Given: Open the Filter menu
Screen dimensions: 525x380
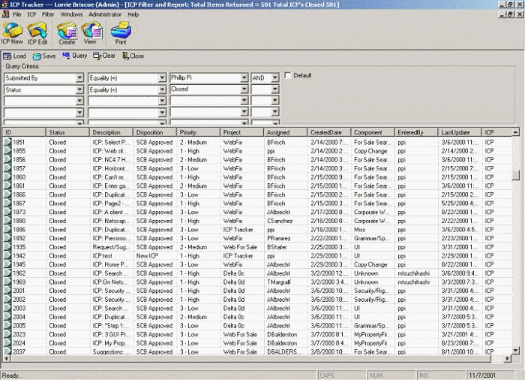Looking at the screenshot, I should (x=48, y=14).
